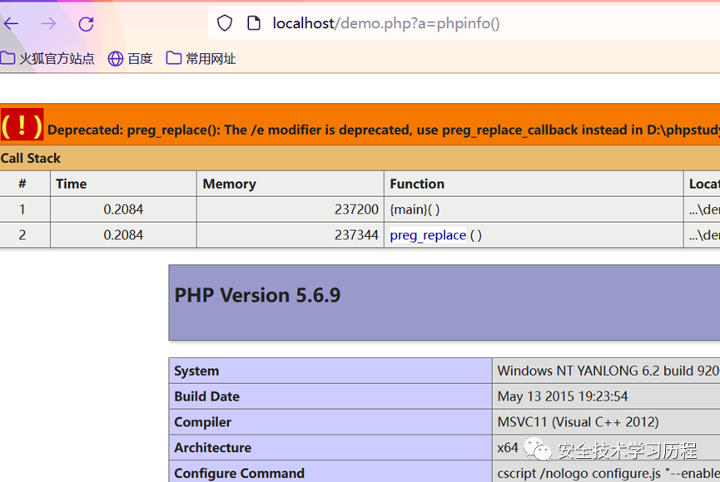The width and height of the screenshot is (720, 482).
Task: Click the Memory column header
Action: [x=229, y=184]
